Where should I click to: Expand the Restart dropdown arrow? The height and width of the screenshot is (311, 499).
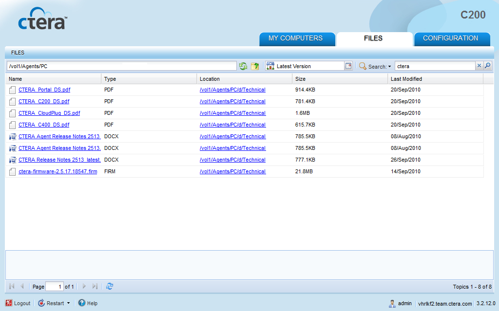click(68, 303)
